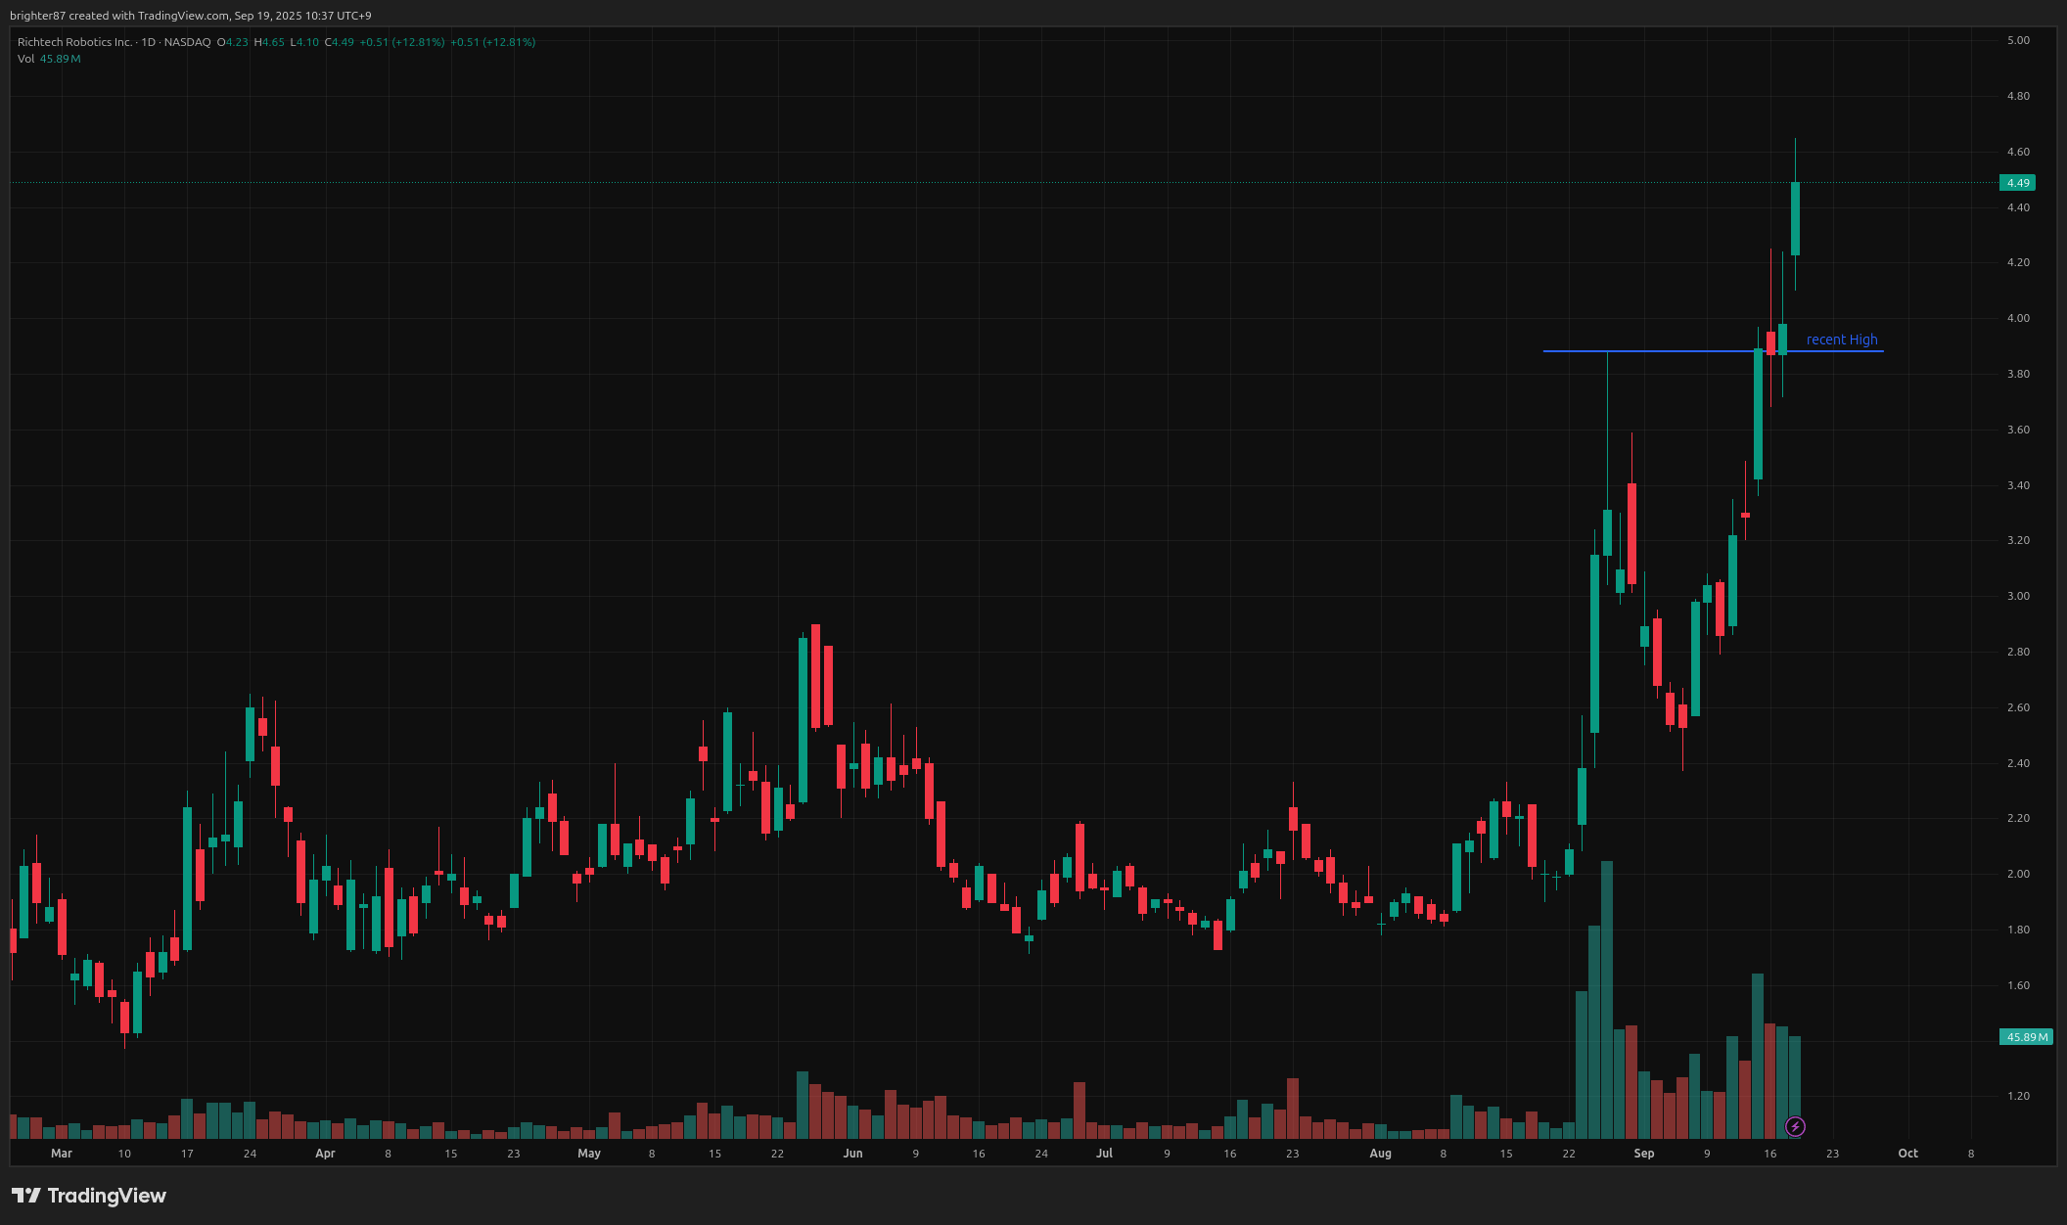Click the 'Jun' label on time axis
The image size is (2067, 1225).
click(x=853, y=1154)
